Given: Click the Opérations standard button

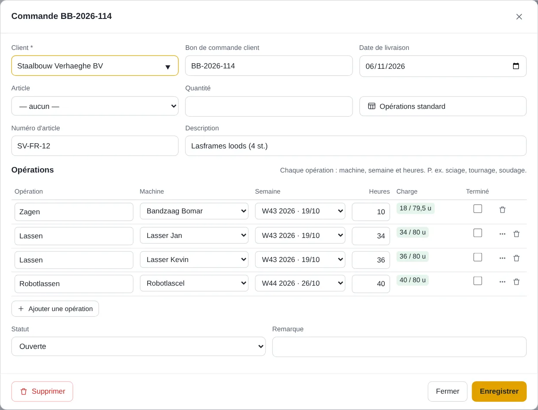Looking at the screenshot, I should tap(443, 106).
